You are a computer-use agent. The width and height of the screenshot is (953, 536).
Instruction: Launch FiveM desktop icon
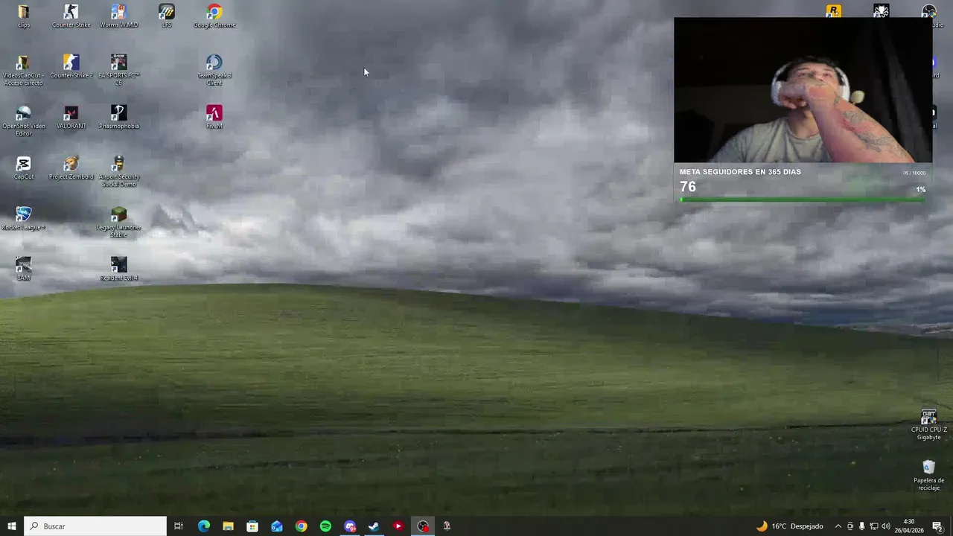214,118
